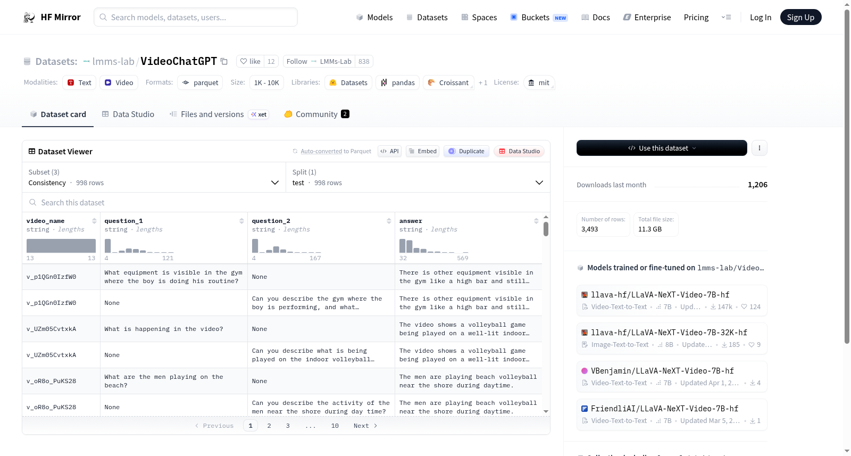The width and height of the screenshot is (851, 456).
Task: Open the three-dot more options menu
Action: (x=760, y=148)
